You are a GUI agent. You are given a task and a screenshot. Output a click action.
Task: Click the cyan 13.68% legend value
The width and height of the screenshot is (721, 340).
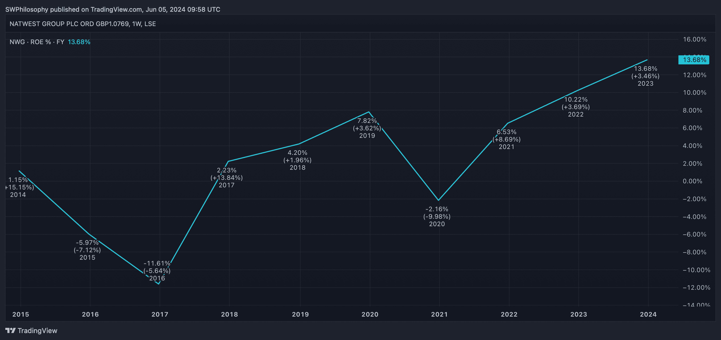tap(79, 42)
